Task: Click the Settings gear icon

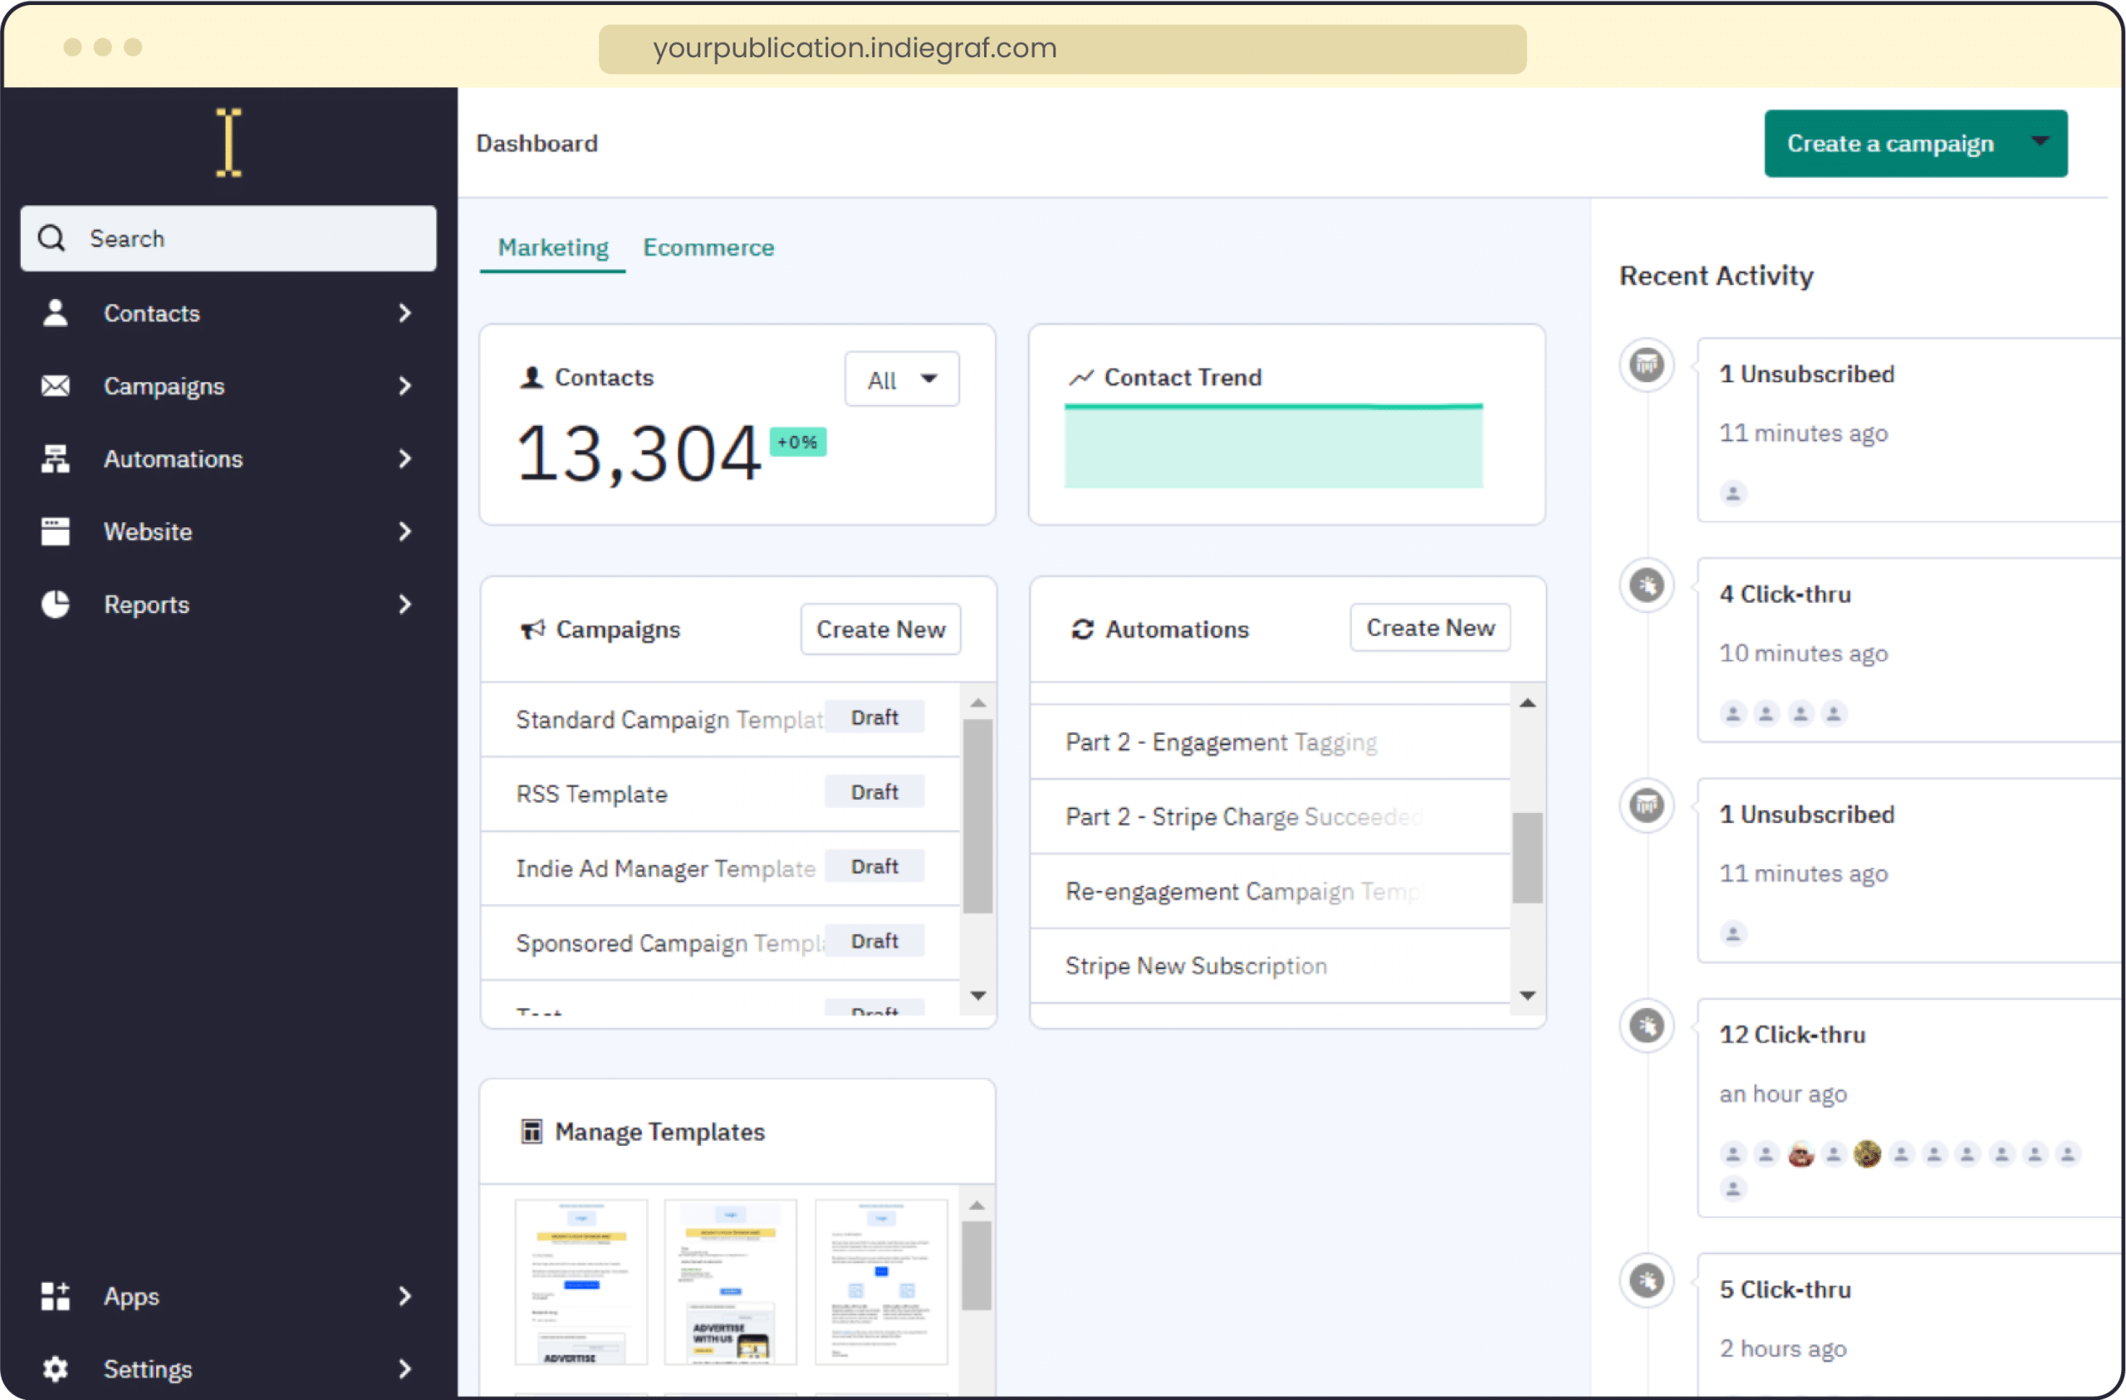Action: click(x=56, y=1368)
